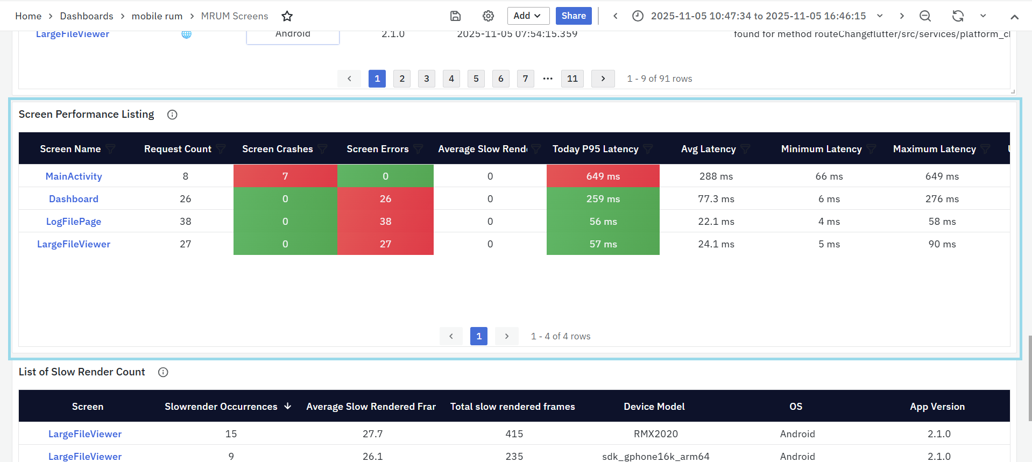The width and height of the screenshot is (1032, 462).
Task: Click the red 649 ms latency cell
Action: [x=603, y=176]
